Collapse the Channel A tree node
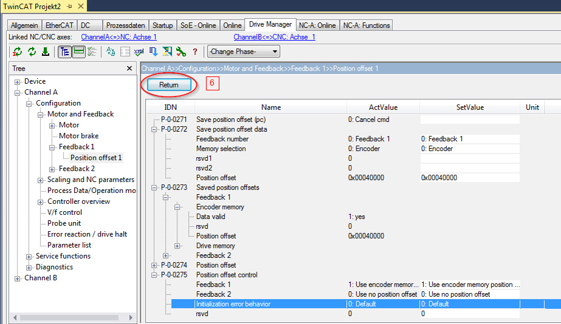Screen dimensions: 561x324 point(17,93)
